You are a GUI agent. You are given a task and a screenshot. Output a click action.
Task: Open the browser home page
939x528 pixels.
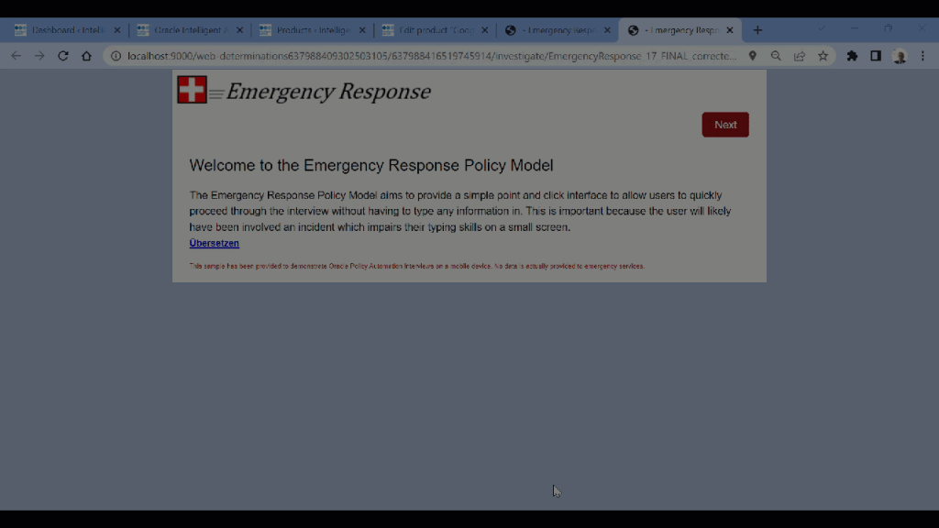(87, 56)
